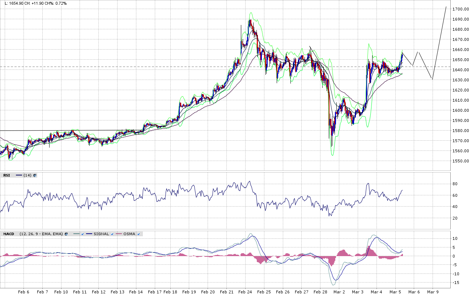Click the MACD (12, 26, 9) parameters text
The image size is (472, 297).
tap(41, 234)
